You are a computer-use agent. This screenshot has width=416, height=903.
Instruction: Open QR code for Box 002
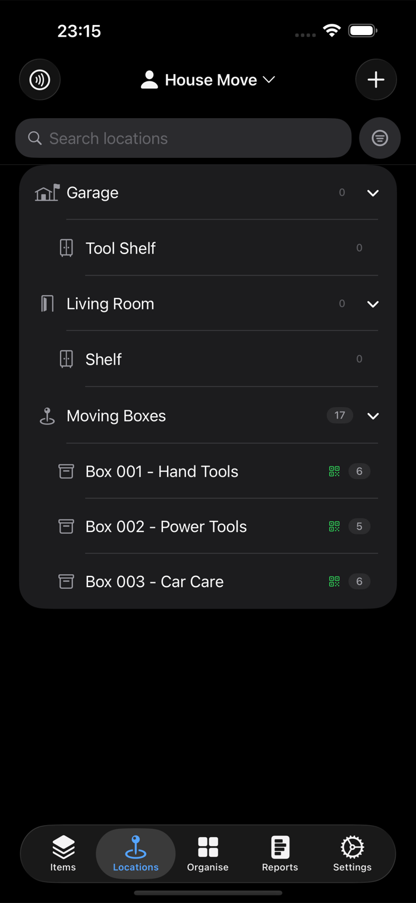[335, 527]
